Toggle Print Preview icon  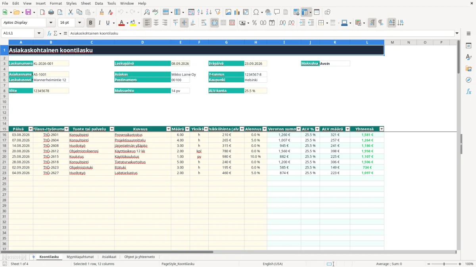pos(59,12)
